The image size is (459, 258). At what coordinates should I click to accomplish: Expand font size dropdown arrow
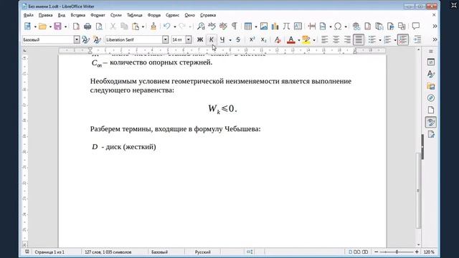click(189, 39)
